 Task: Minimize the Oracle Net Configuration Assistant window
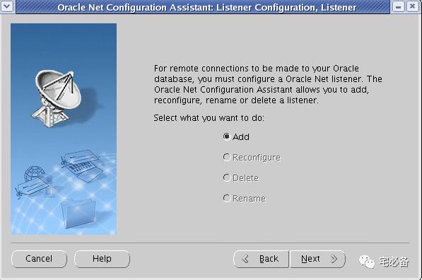coord(398,7)
